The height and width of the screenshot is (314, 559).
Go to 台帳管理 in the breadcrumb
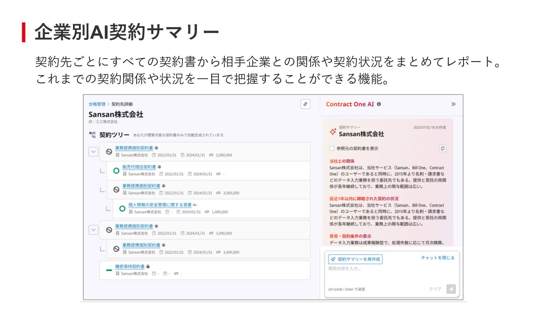click(x=97, y=104)
